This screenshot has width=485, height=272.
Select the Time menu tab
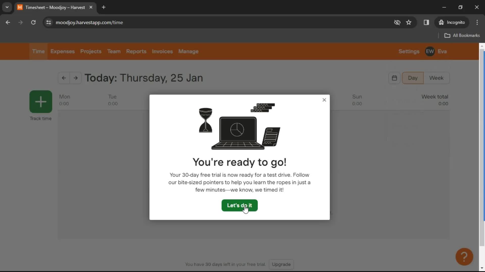(38, 51)
